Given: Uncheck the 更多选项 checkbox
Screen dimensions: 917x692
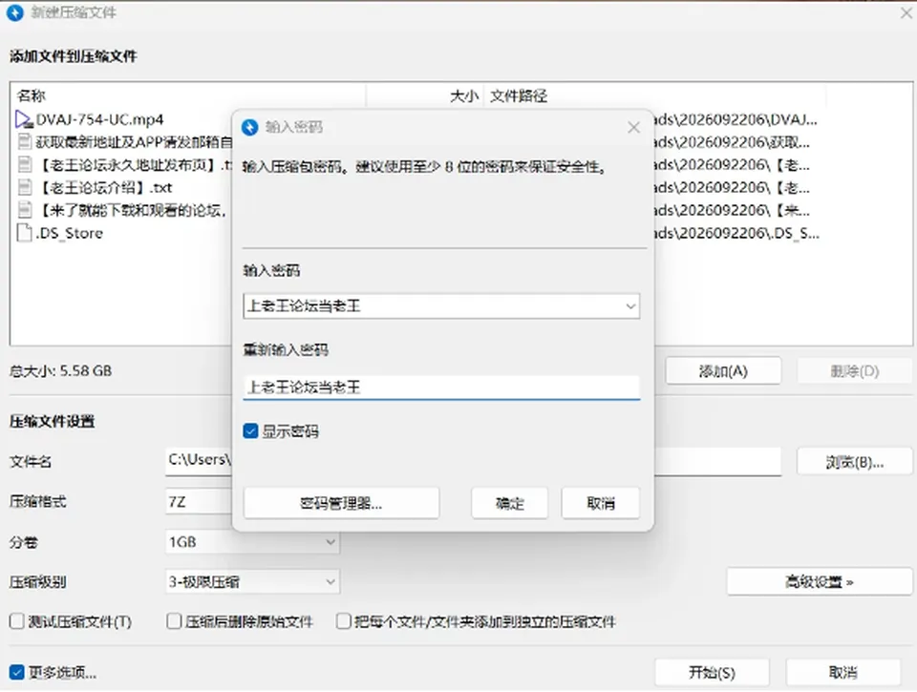Looking at the screenshot, I should click(x=16, y=673).
